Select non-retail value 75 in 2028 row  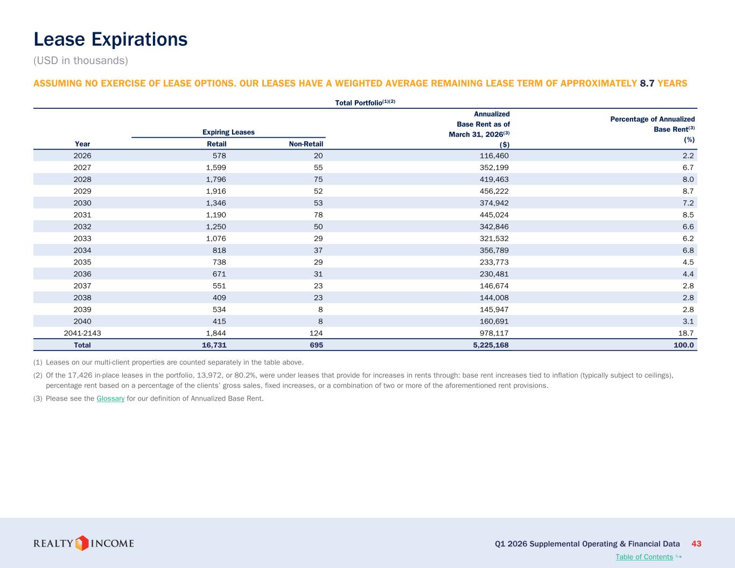[x=318, y=179]
